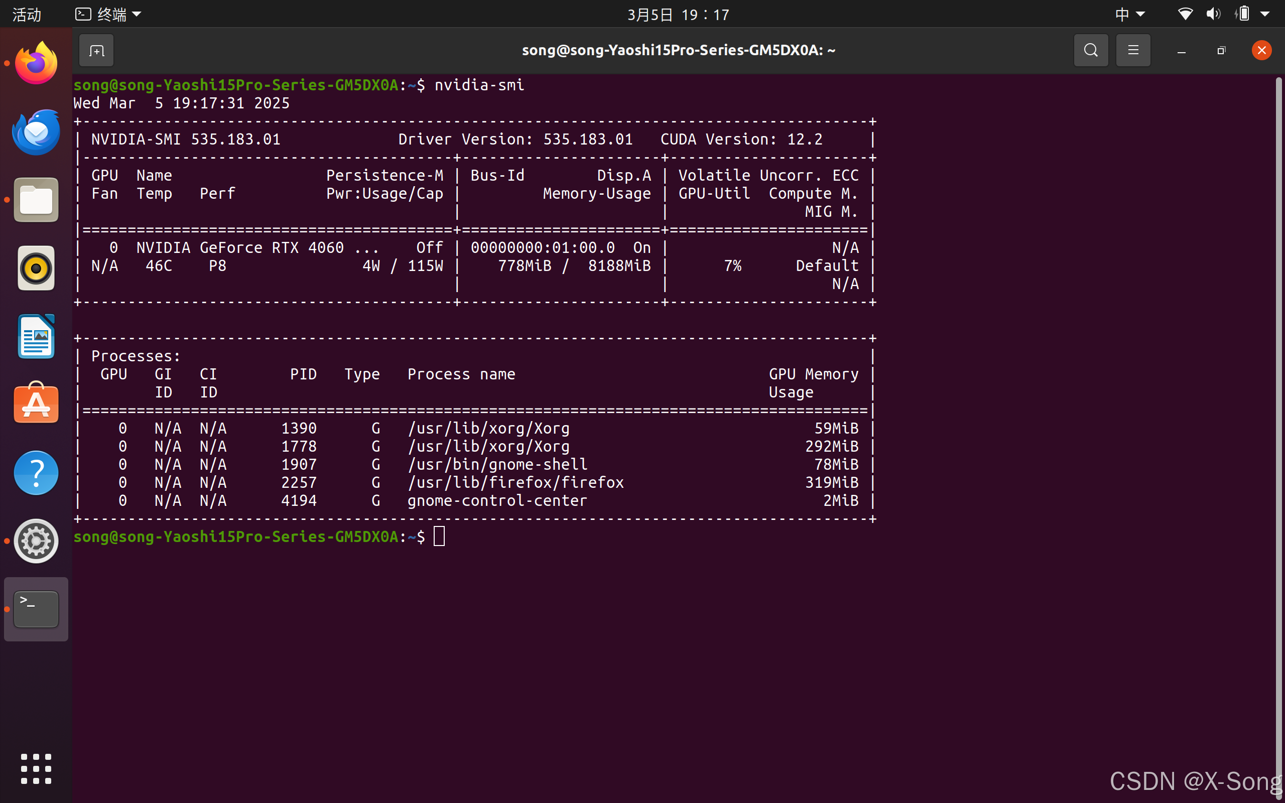Viewport: 1285px width, 803px height.
Task: Open Rhythmbox music player in dock
Action: [x=36, y=268]
